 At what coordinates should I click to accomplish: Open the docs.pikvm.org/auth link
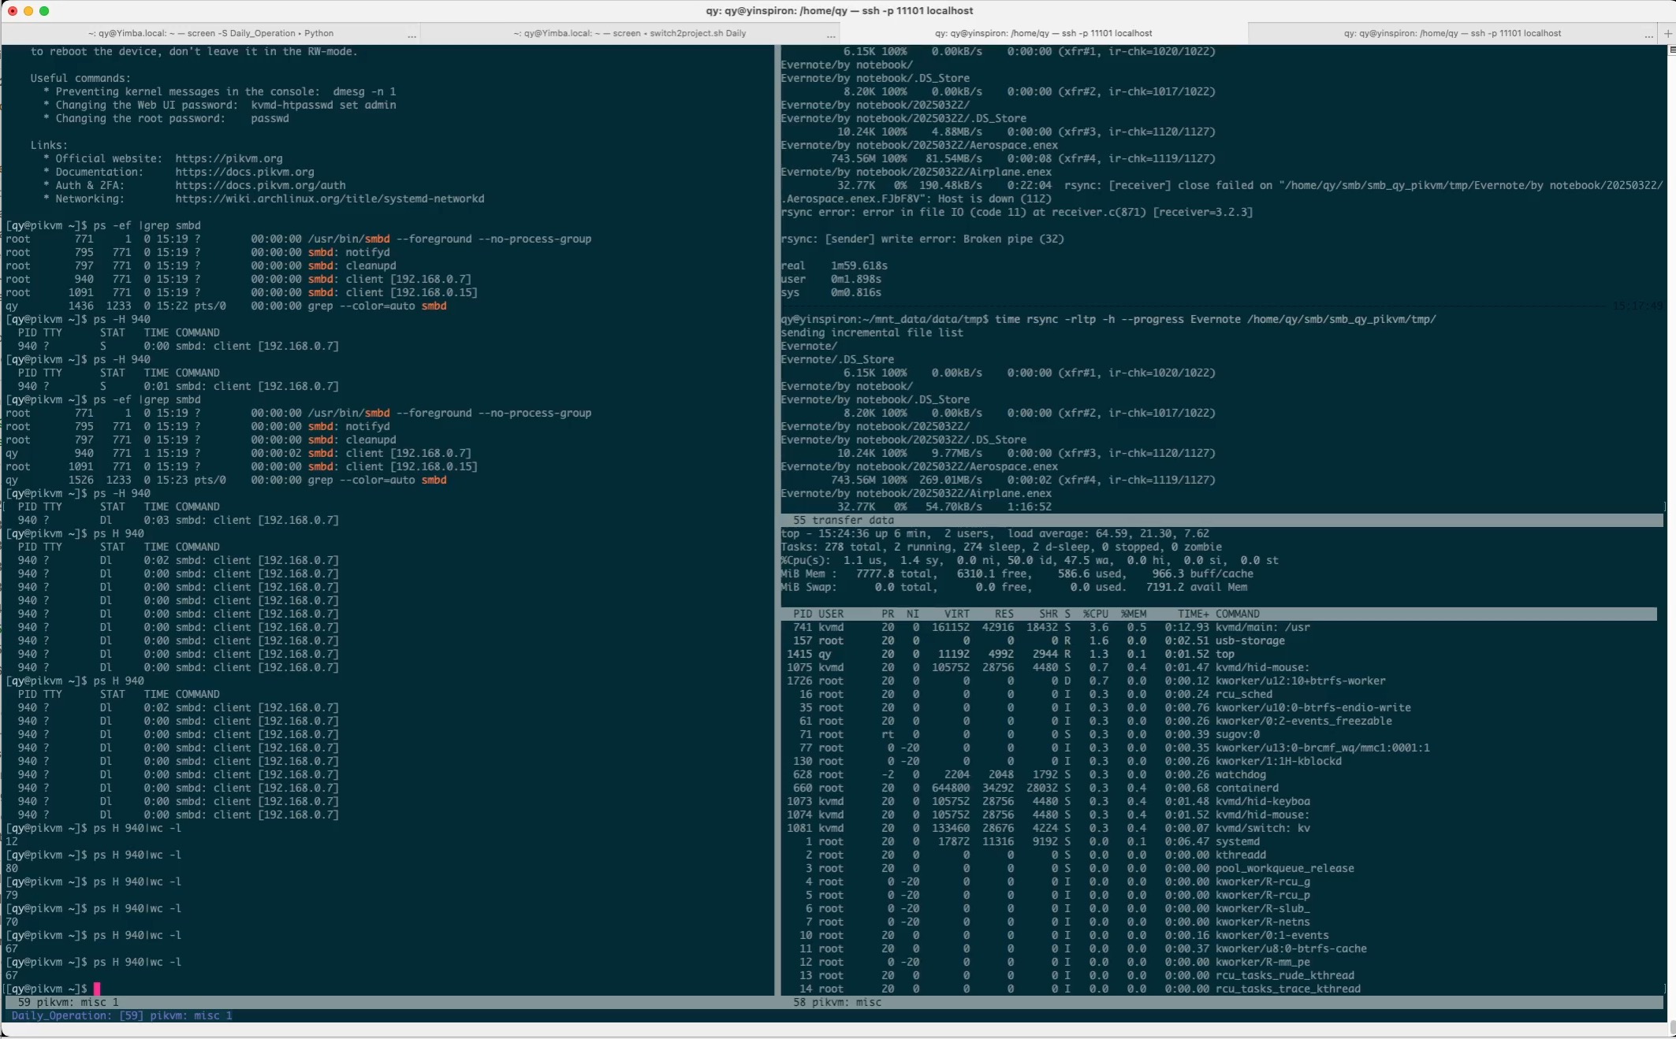click(260, 185)
